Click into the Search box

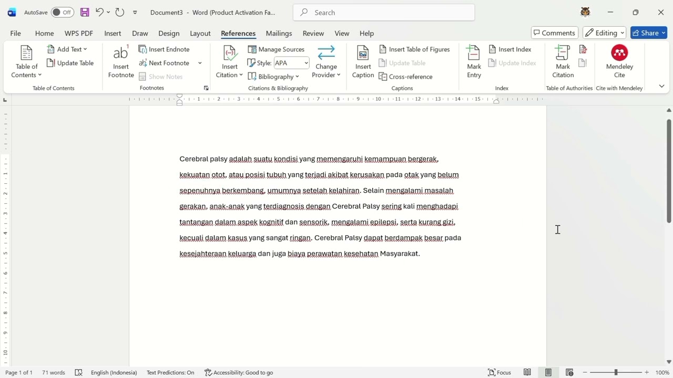[384, 12]
